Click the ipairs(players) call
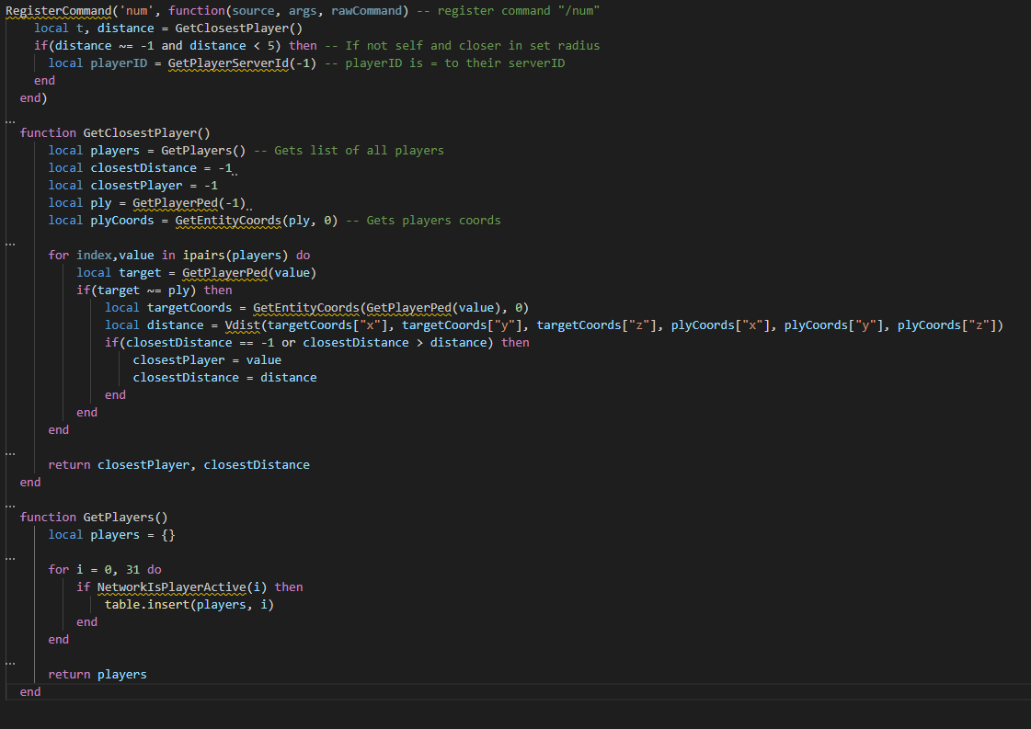This screenshot has width=1031, height=729. click(x=235, y=255)
